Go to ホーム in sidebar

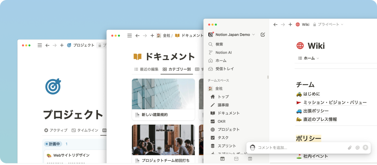pyautogui.click(x=221, y=61)
